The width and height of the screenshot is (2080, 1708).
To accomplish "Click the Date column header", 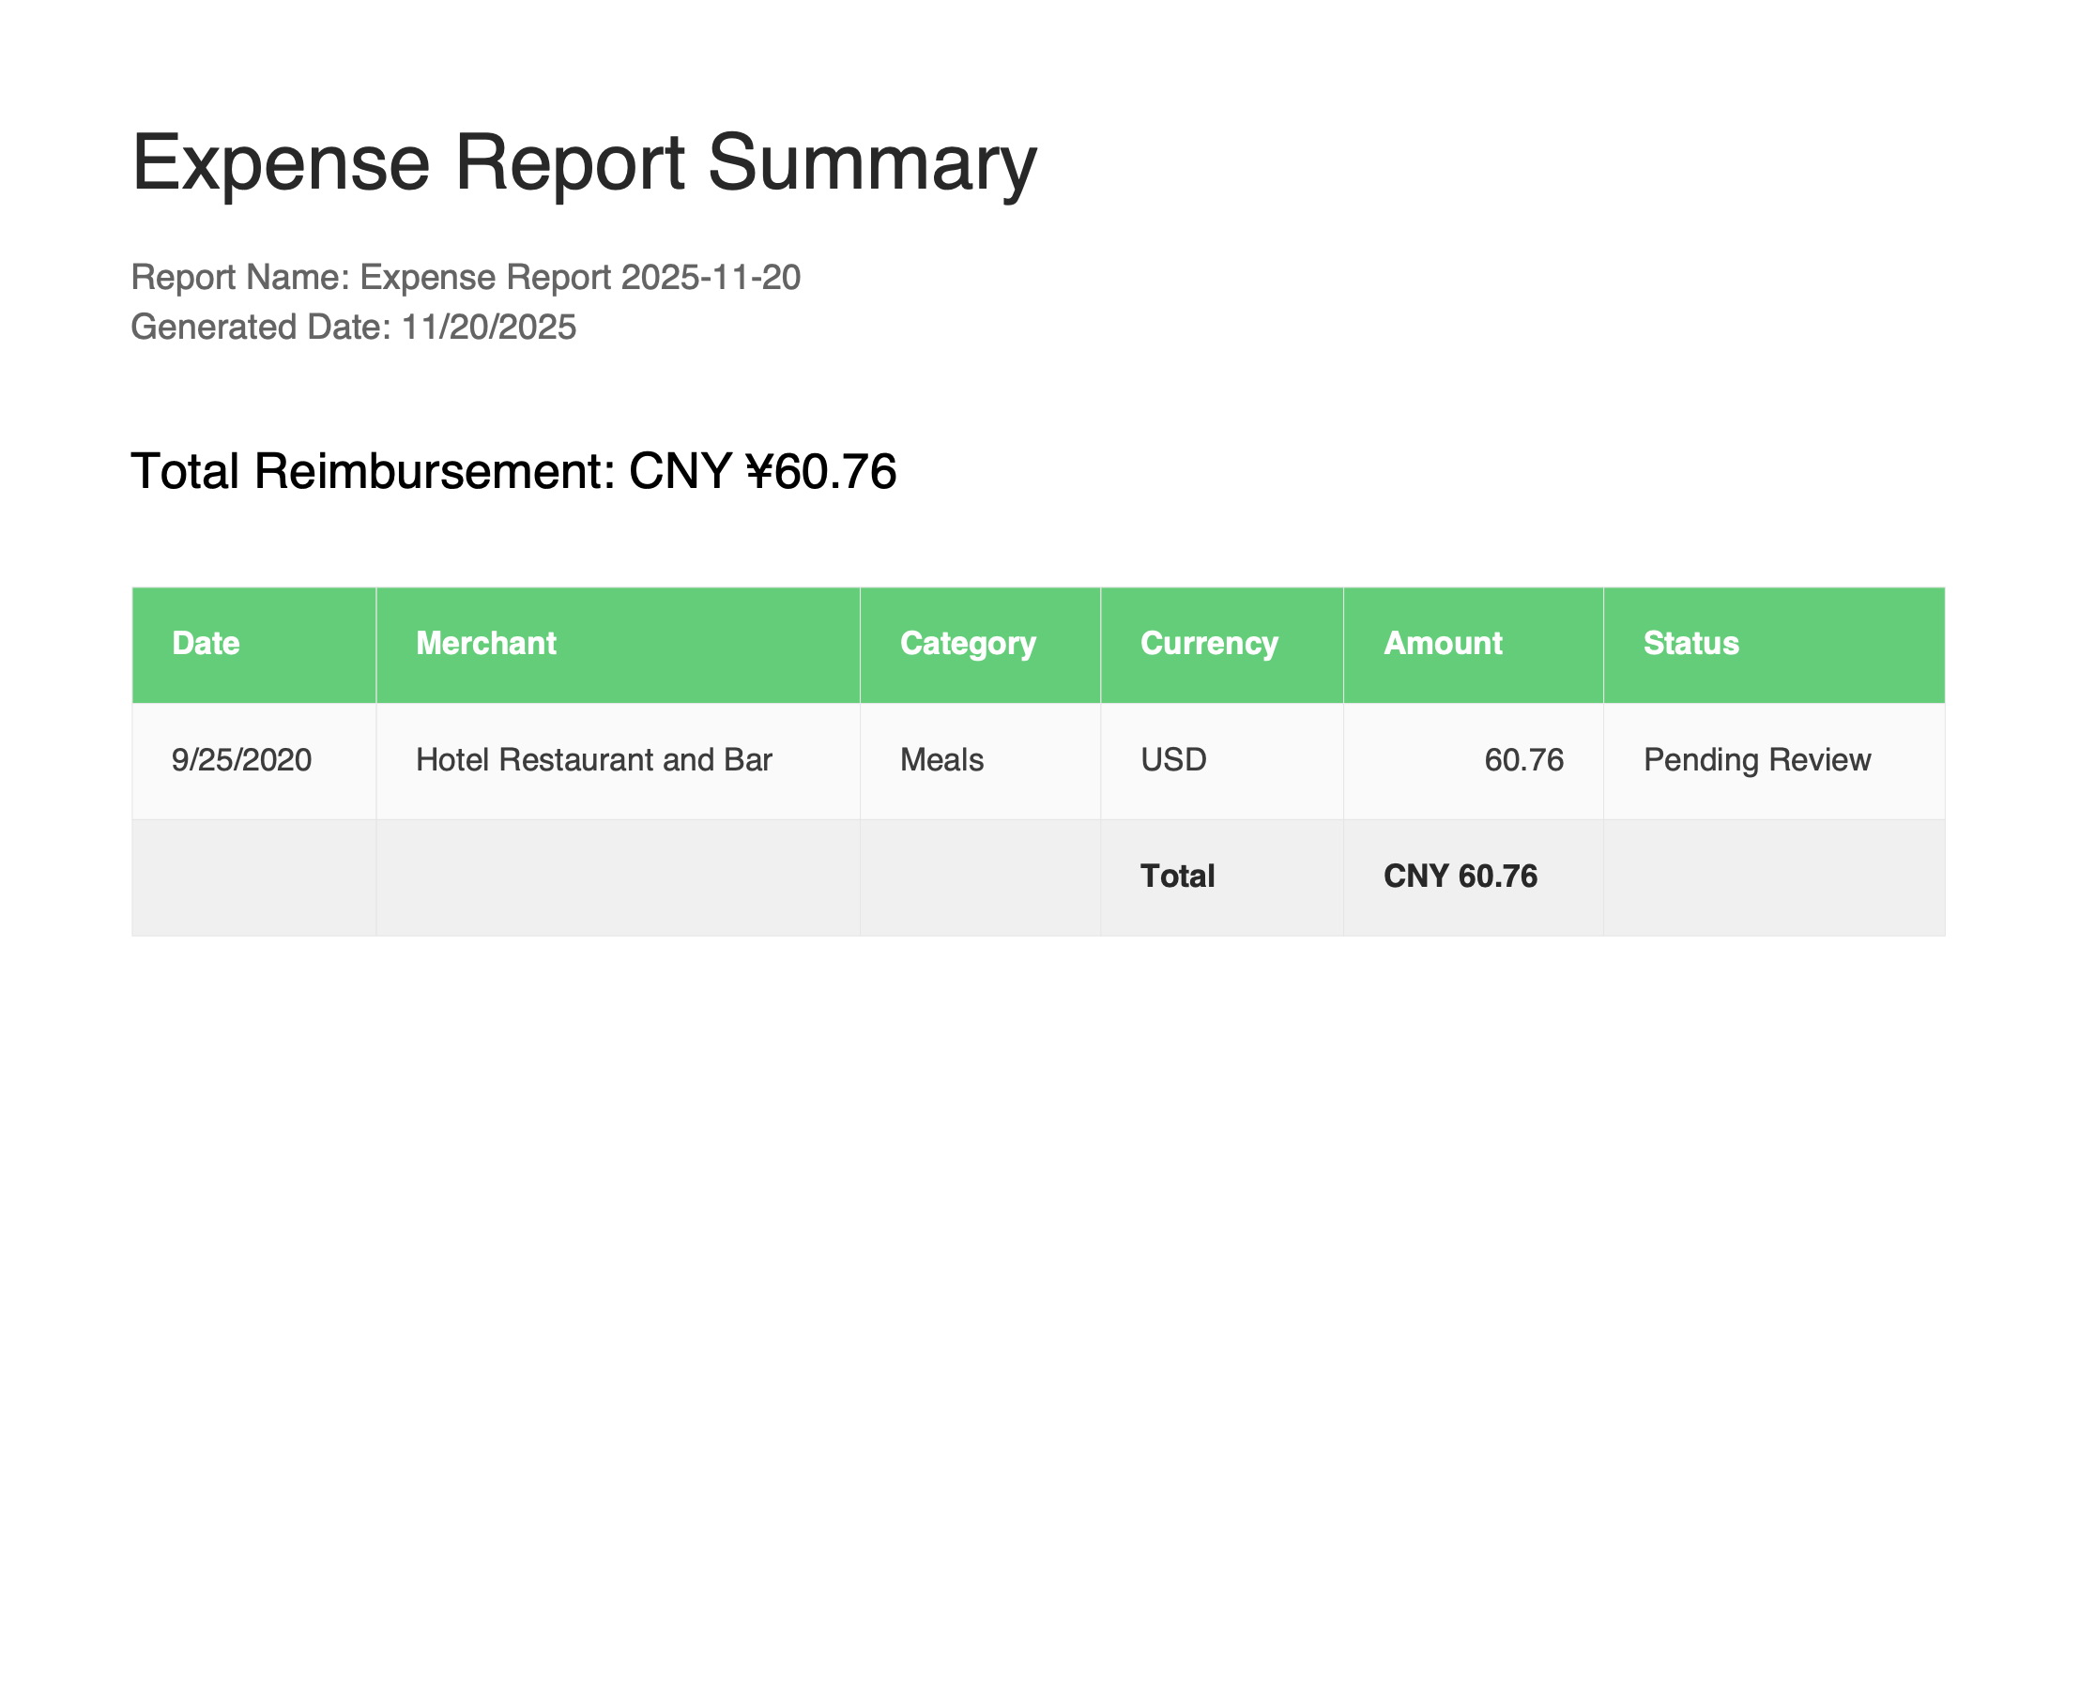I will tap(205, 644).
